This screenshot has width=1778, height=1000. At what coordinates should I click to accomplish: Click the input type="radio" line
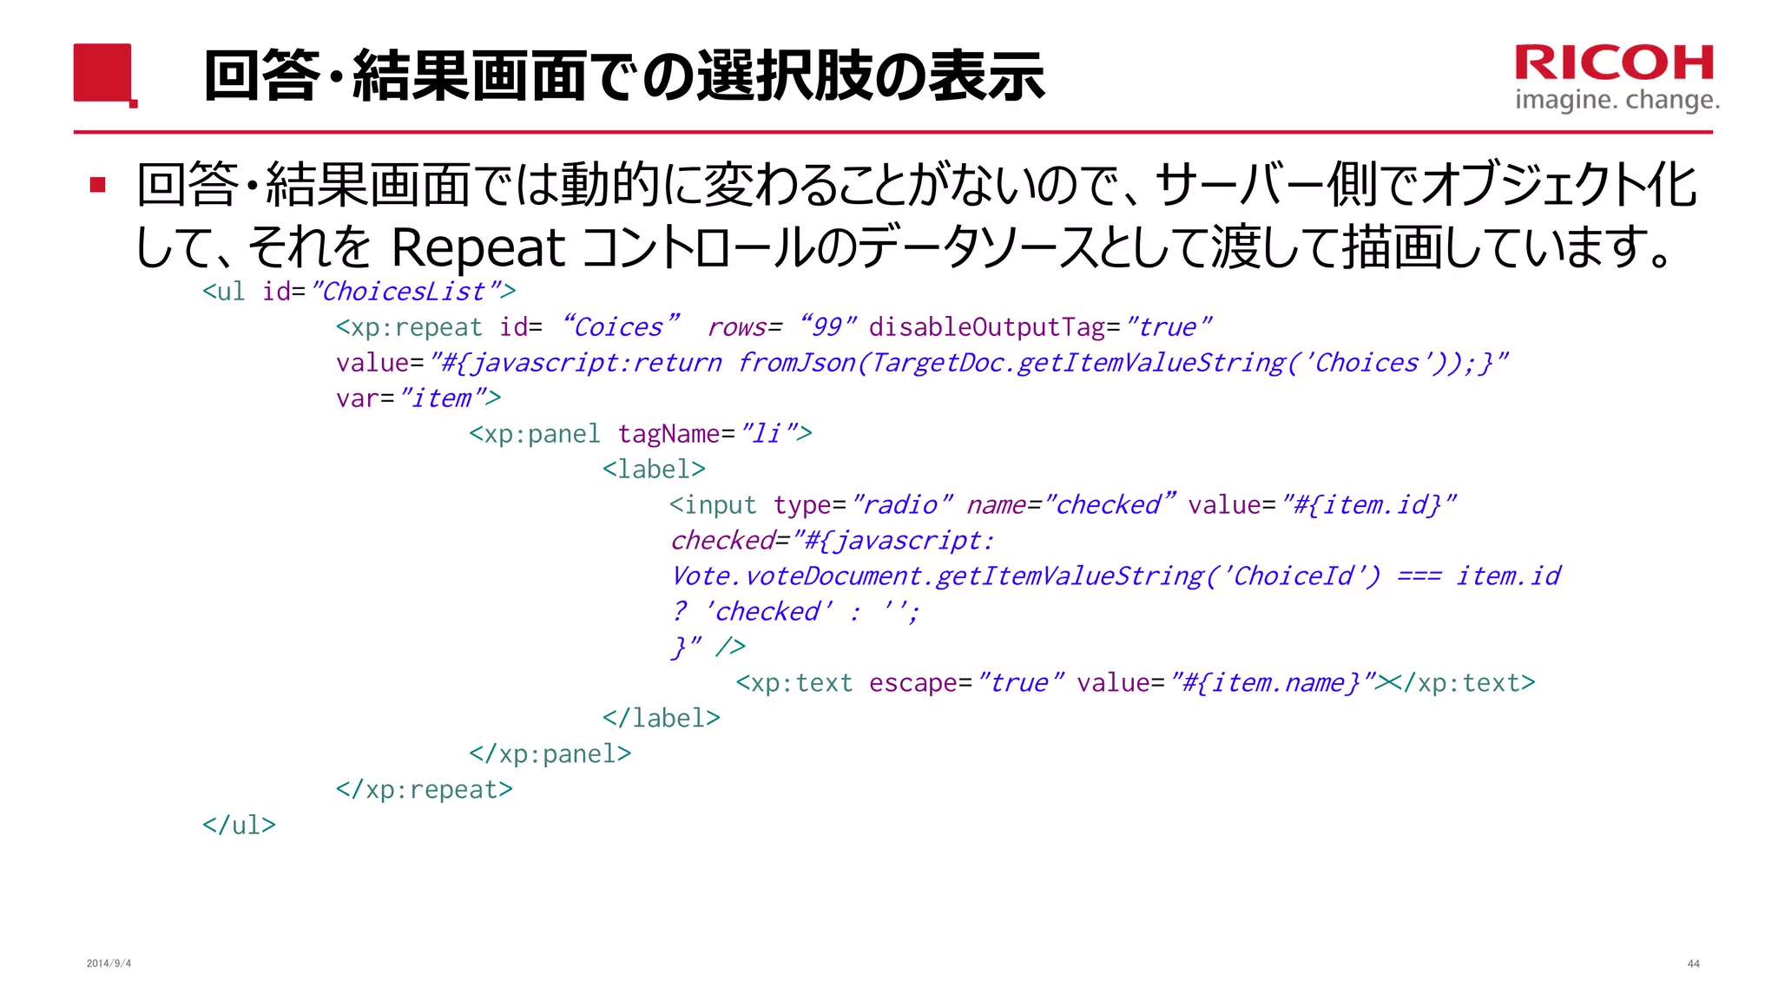point(1063,504)
